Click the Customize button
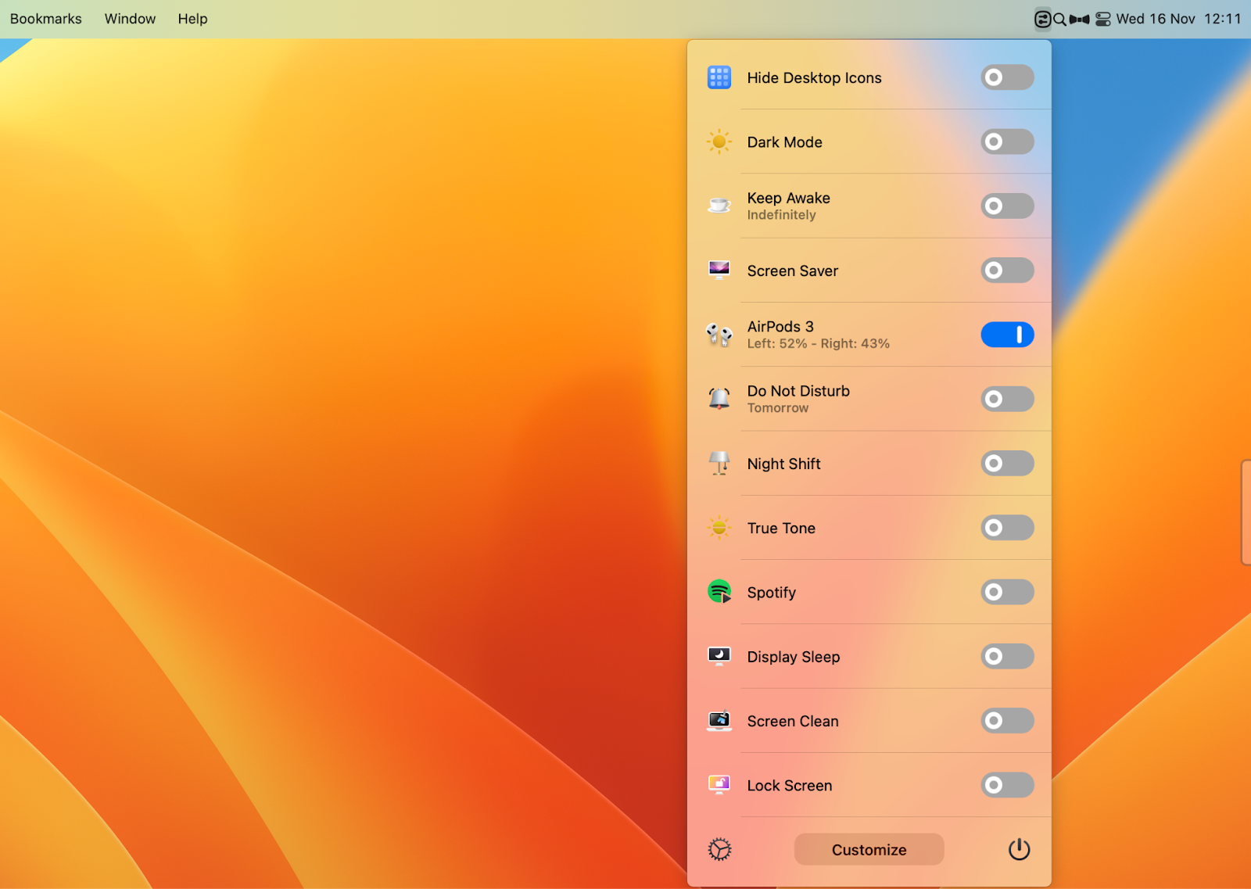This screenshot has width=1251, height=889. [869, 849]
